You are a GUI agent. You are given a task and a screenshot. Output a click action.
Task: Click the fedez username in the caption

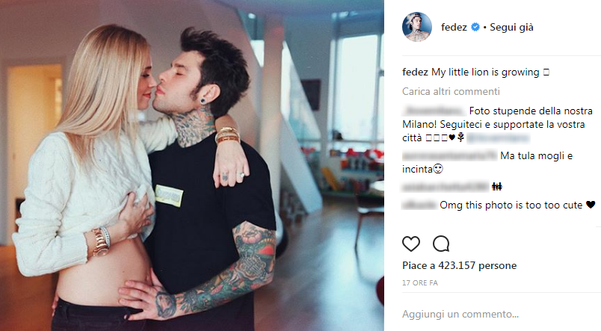(x=415, y=72)
